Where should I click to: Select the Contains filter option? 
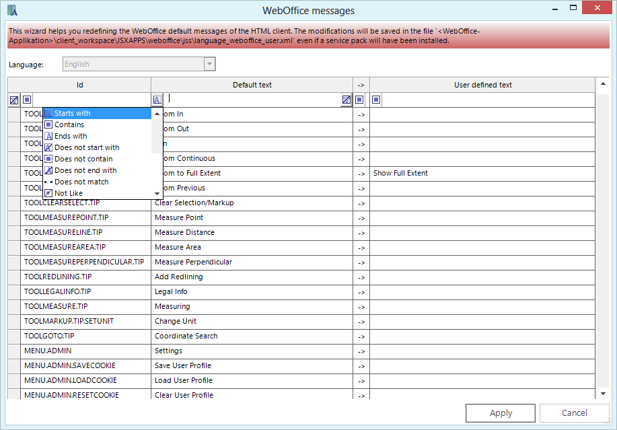[x=74, y=124]
